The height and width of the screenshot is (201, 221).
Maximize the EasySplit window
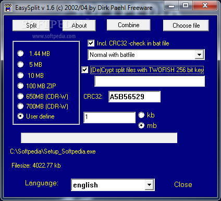186,6
